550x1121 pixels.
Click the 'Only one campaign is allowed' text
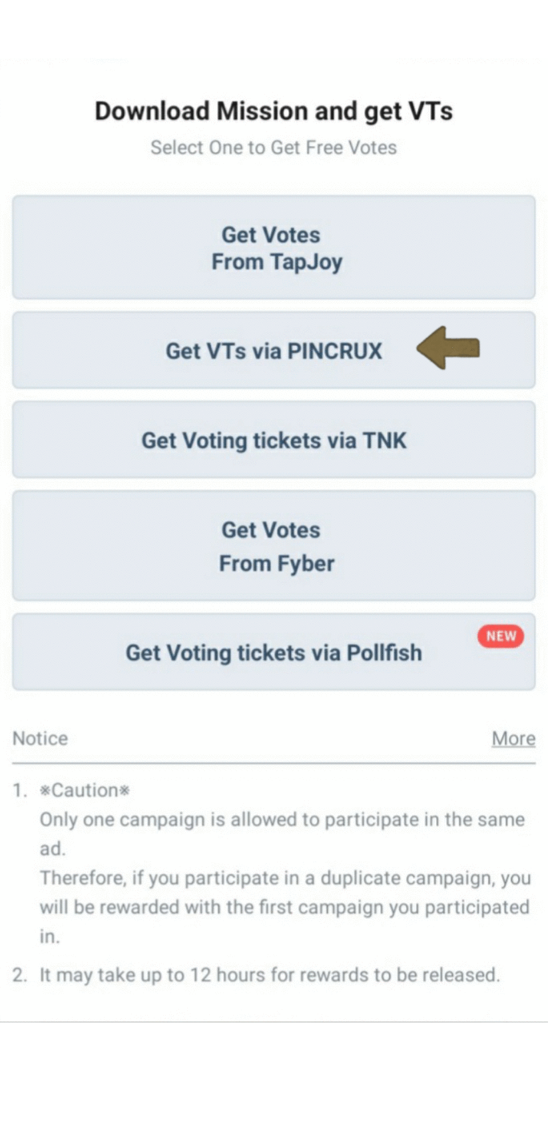(x=282, y=820)
